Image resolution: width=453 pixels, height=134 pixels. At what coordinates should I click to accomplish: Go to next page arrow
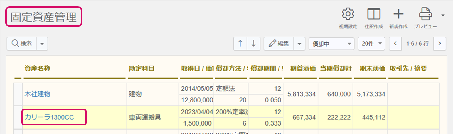click(x=439, y=44)
